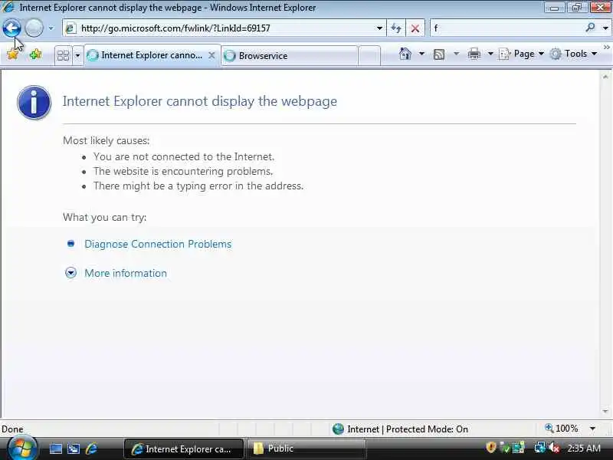Click Show Desktop quick launch icon
The height and width of the screenshot is (460, 613).
tap(55, 449)
